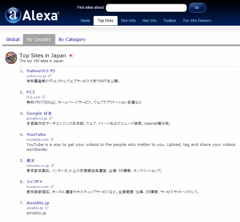Click the plain ameblo.jp description text
The image size is (240, 222).
36,213
